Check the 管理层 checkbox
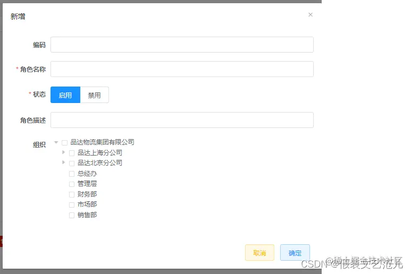This screenshot has width=411, height=274. point(72,184)
